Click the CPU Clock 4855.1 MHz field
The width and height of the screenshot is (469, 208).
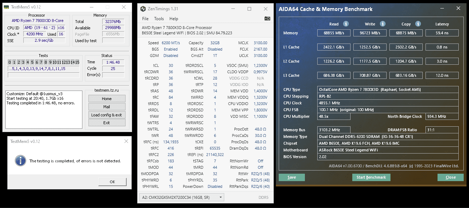click(388, 103)
